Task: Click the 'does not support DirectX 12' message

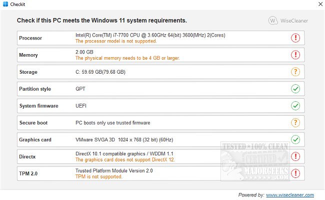Action: (x=125, y=160)
